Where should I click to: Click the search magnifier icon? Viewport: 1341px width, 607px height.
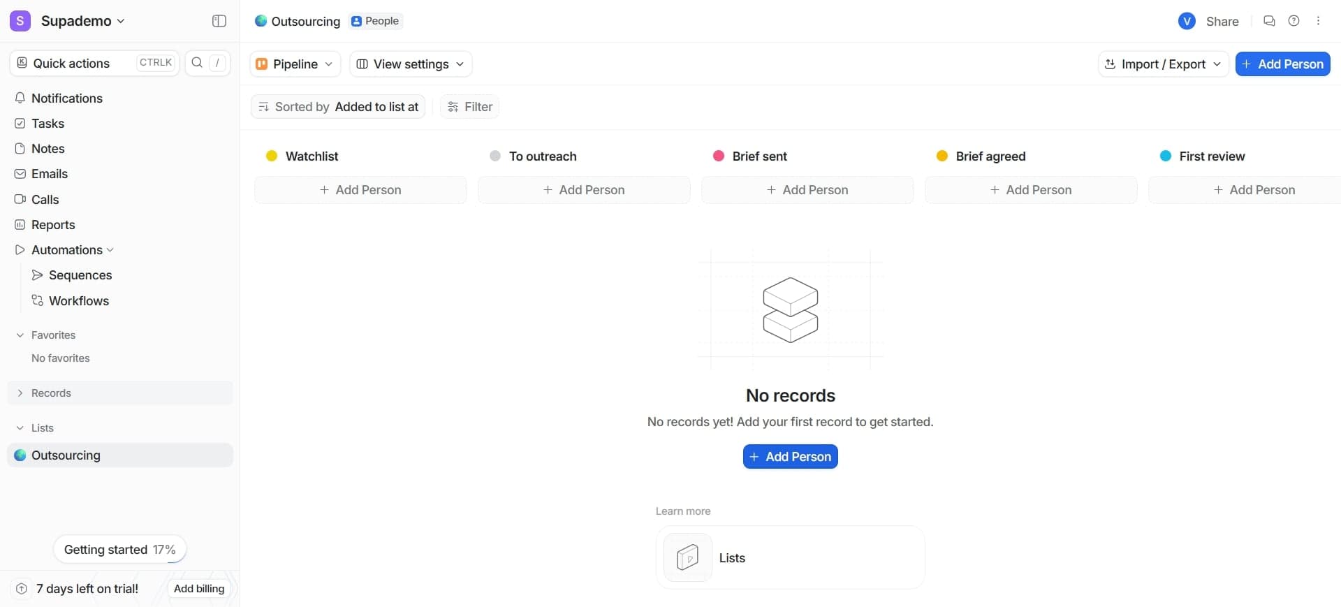click(197, 63)
